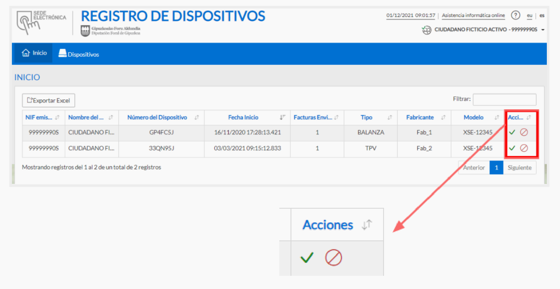Click the date 16/11/2020 17:28:13.421

[x=247, y=132]
